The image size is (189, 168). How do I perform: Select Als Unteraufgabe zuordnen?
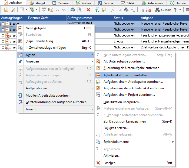click(135, 61)
